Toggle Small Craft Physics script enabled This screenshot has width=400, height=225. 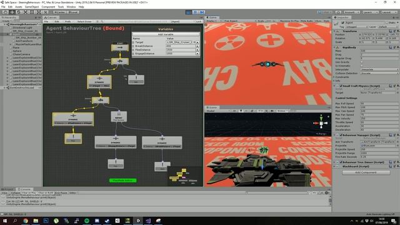pos(341,86)
